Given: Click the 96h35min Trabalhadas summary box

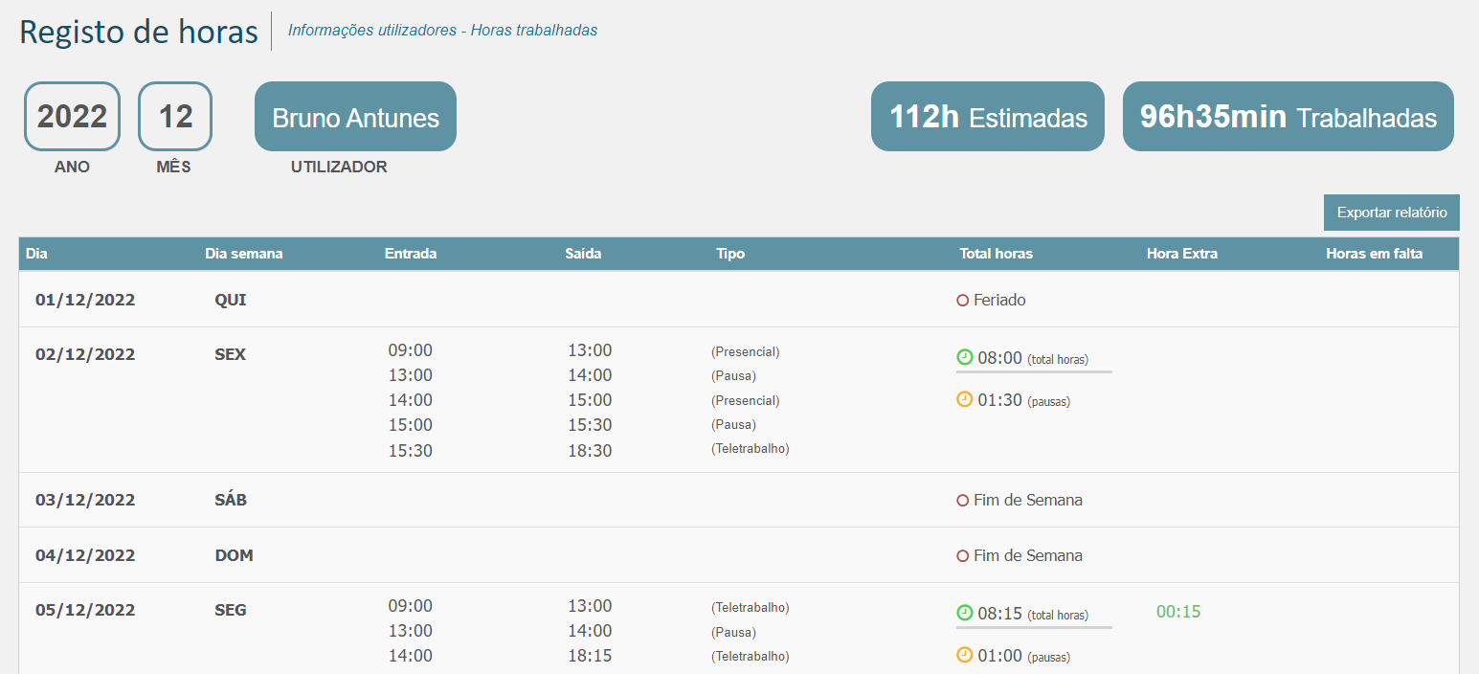Looking at the screenshot, I should 1288,117.
